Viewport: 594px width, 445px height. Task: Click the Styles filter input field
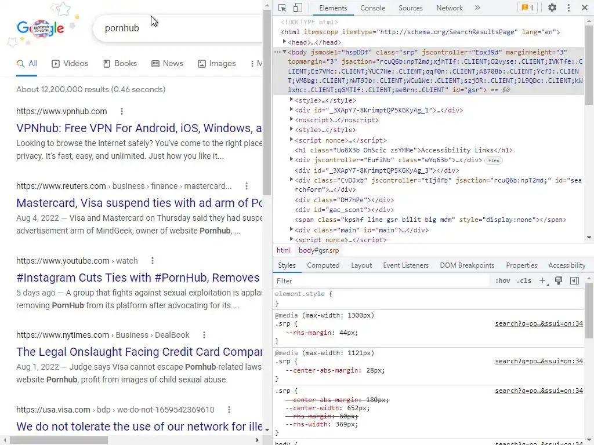click(x=381, y=281)
